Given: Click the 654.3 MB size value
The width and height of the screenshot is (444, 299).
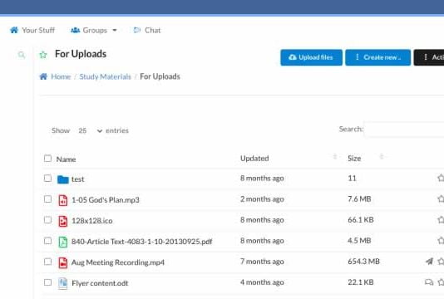Looking at the screenshot, I should pyautogui.click(x=363, y=262).
